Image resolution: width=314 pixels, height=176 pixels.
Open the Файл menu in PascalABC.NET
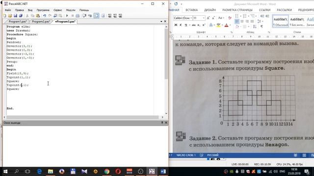pyautogui.click(x=8, y=10)
